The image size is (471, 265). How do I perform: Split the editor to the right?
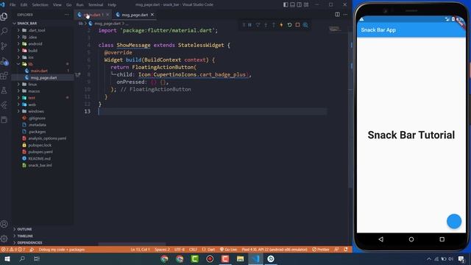coord(337,15)
